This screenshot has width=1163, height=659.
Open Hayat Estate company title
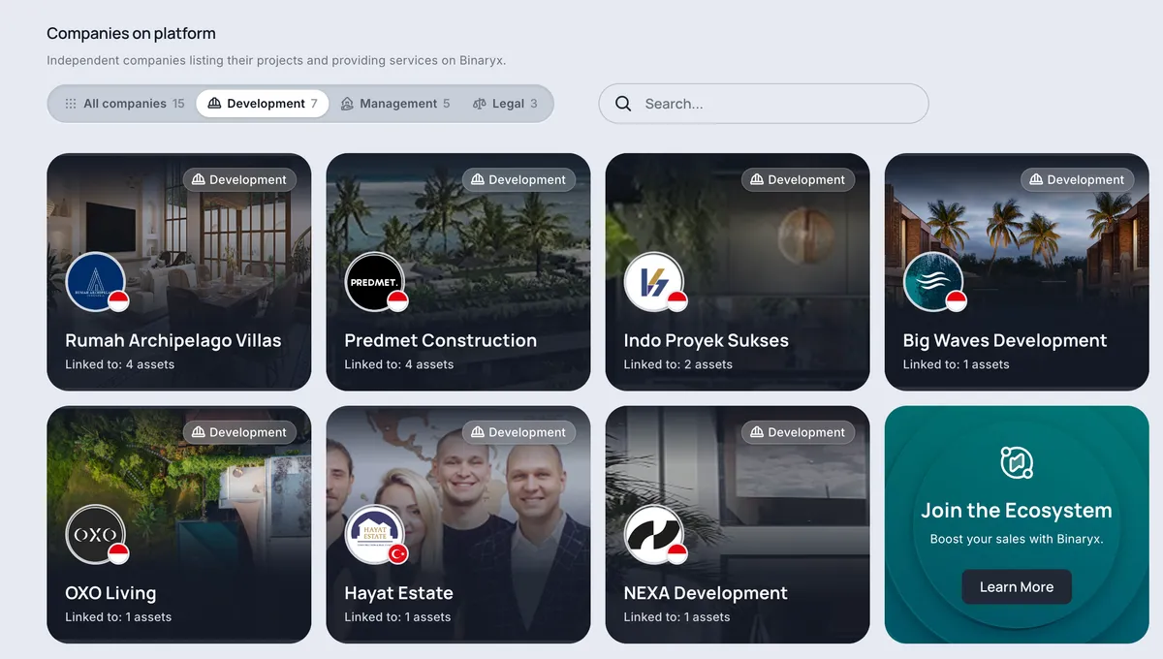399,593
